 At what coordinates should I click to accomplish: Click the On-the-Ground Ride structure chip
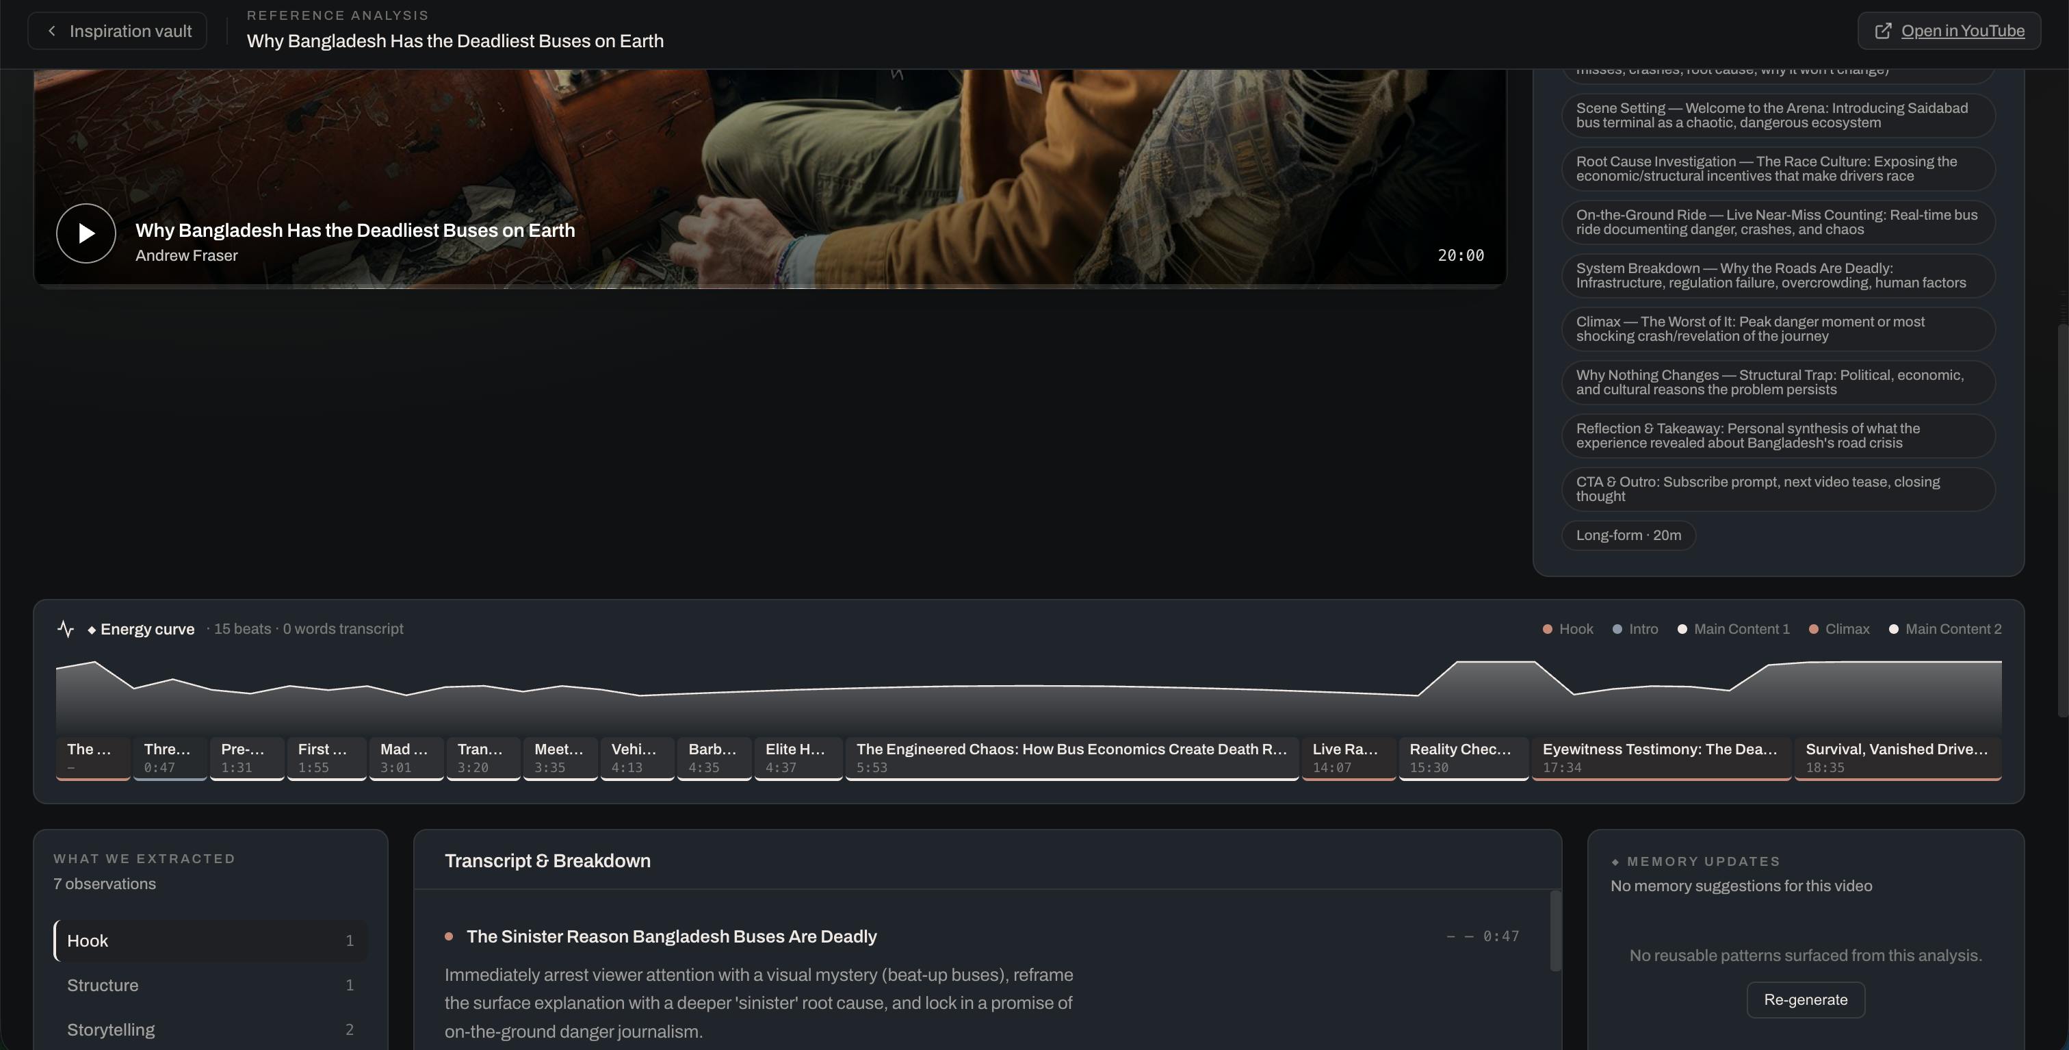pyautogui.click(x=1778, y=222)
